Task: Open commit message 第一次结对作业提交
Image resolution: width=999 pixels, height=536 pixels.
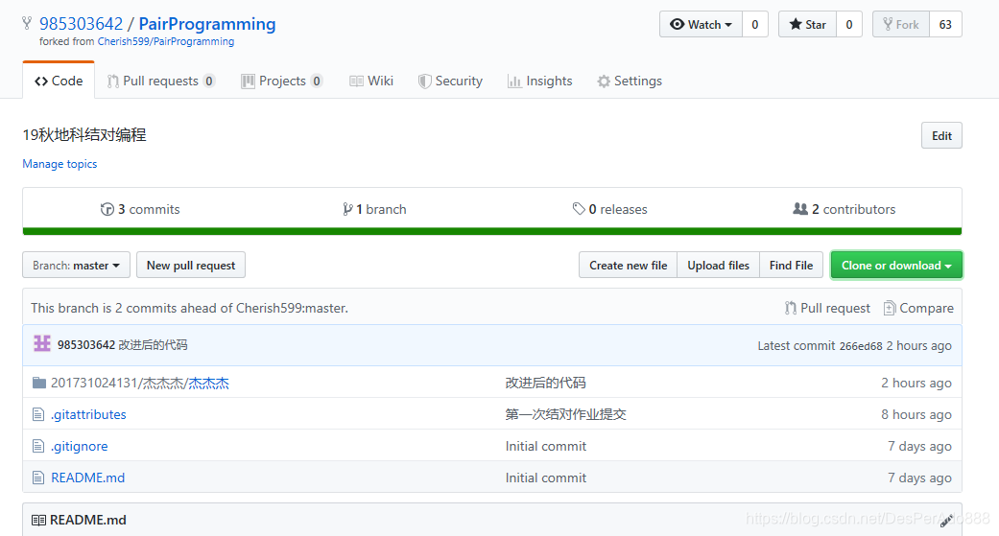Action: click(566, 414)
